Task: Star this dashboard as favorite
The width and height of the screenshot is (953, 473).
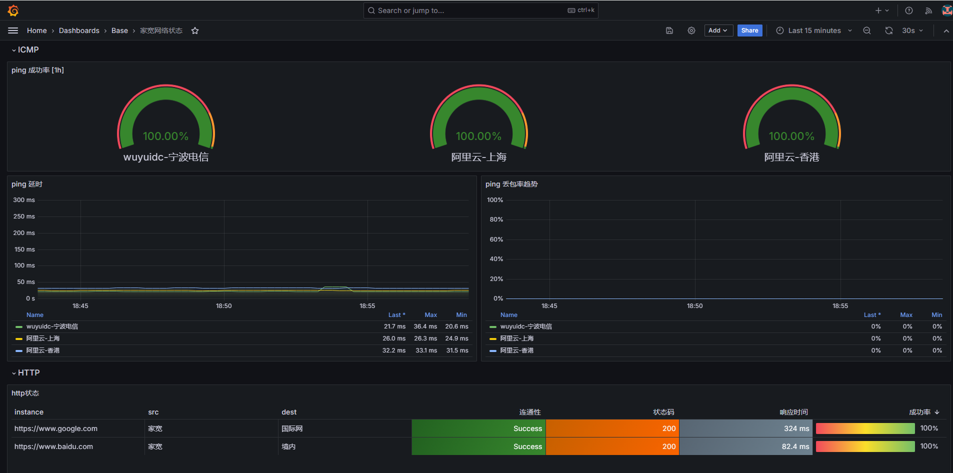Action: pos(195,30)
